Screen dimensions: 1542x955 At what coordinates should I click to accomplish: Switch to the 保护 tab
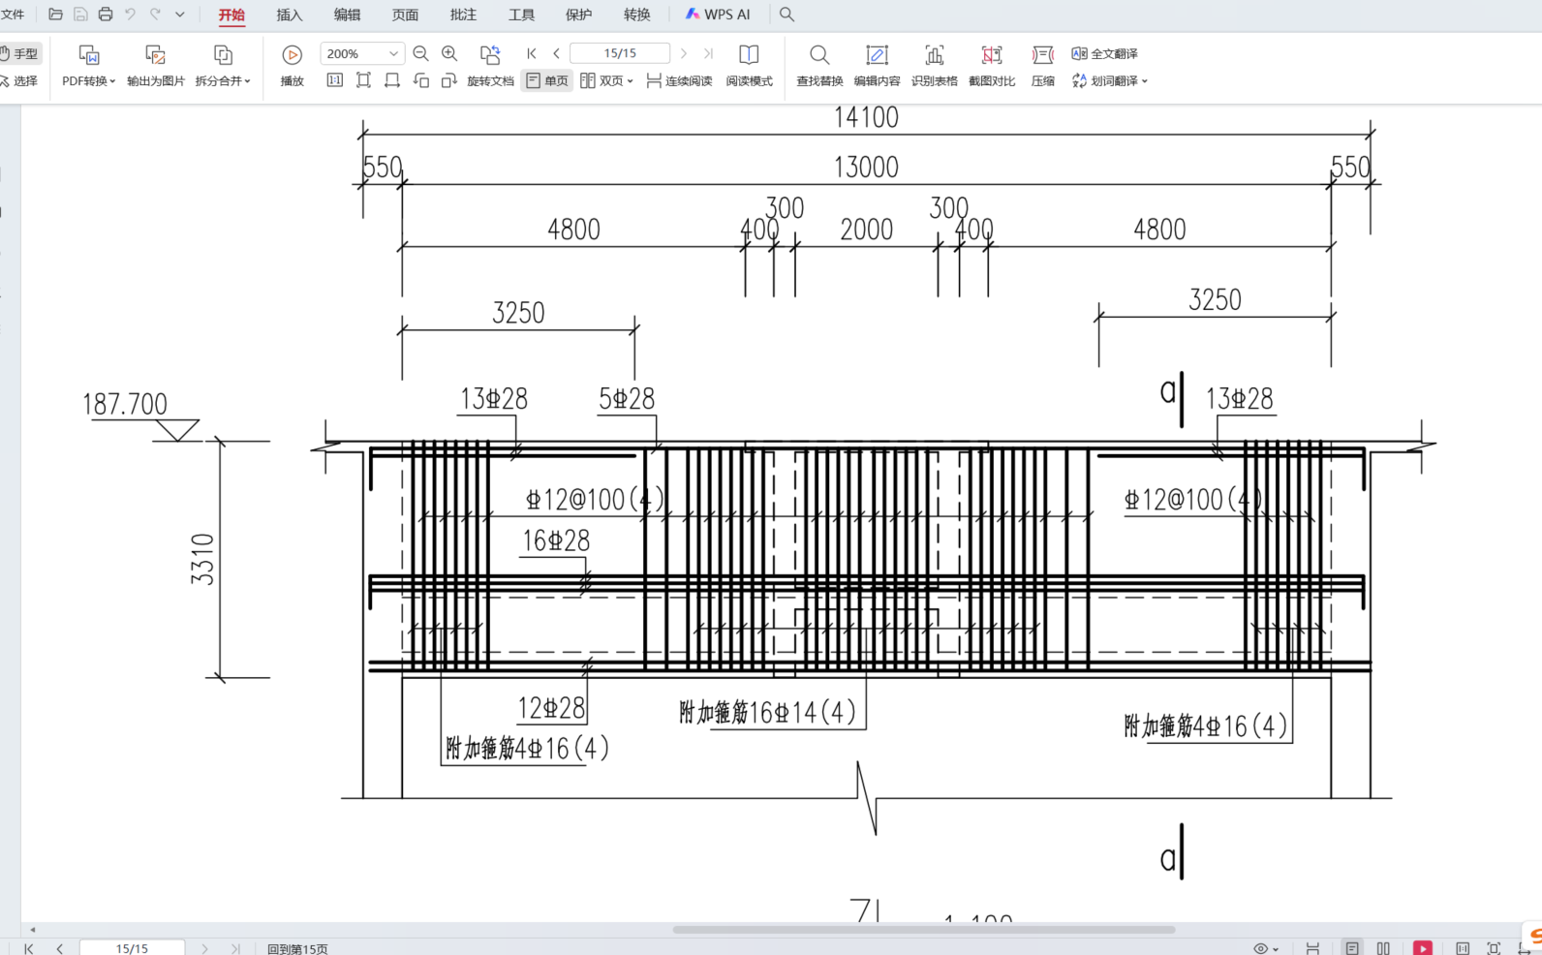(x=578, y=15)
